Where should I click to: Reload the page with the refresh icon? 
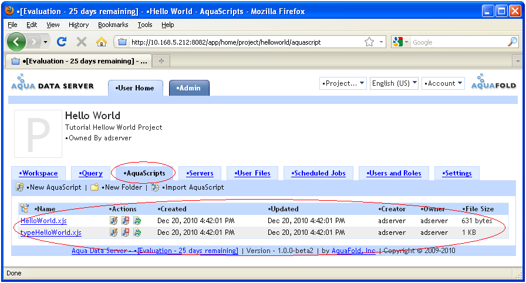point(62,42)
